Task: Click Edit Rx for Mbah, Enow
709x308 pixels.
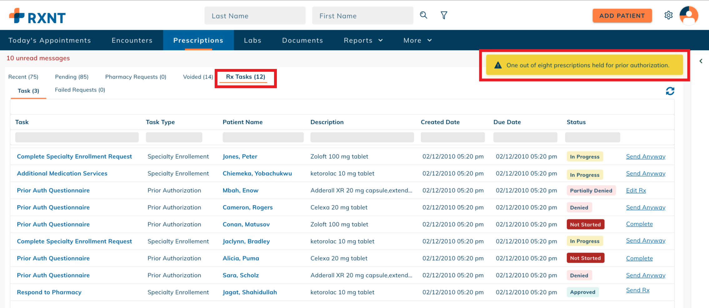Action: click(x=636, y=190)
